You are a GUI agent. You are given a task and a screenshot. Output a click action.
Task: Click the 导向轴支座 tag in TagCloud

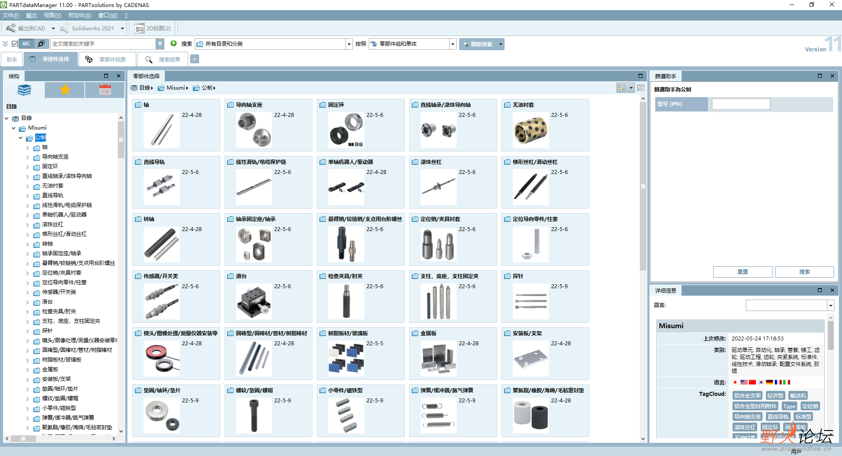tap(748, 417)
